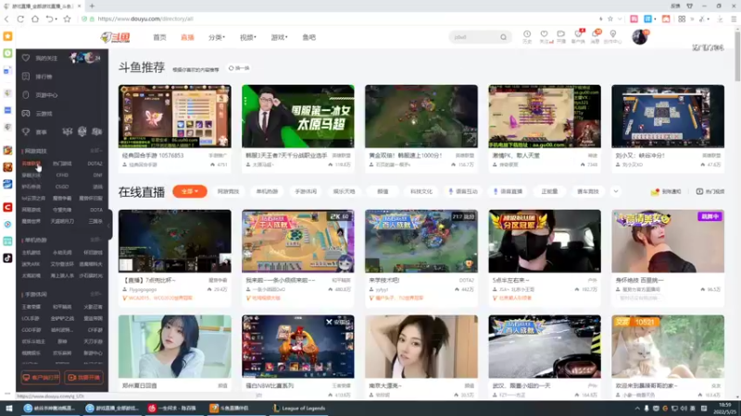
Task: Select CSGO in sidebar game list
Action: point(62,187)
